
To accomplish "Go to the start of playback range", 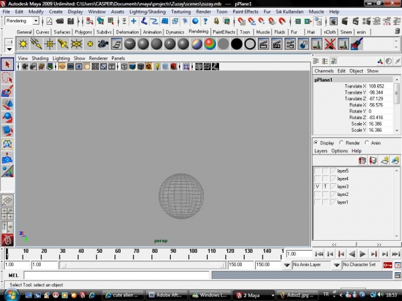I will click(x=319, y=254).
